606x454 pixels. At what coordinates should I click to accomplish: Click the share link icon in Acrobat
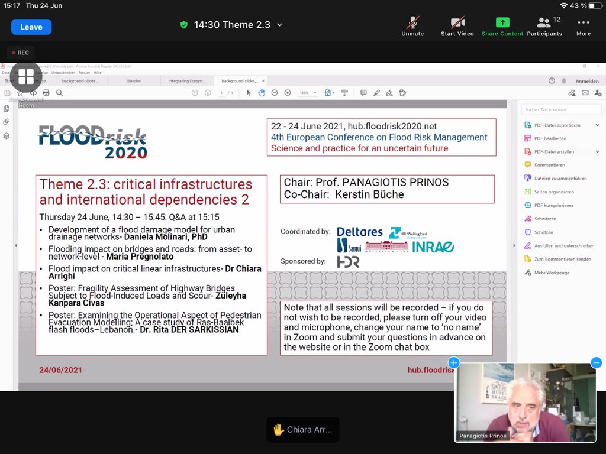(x=572, y=93)
